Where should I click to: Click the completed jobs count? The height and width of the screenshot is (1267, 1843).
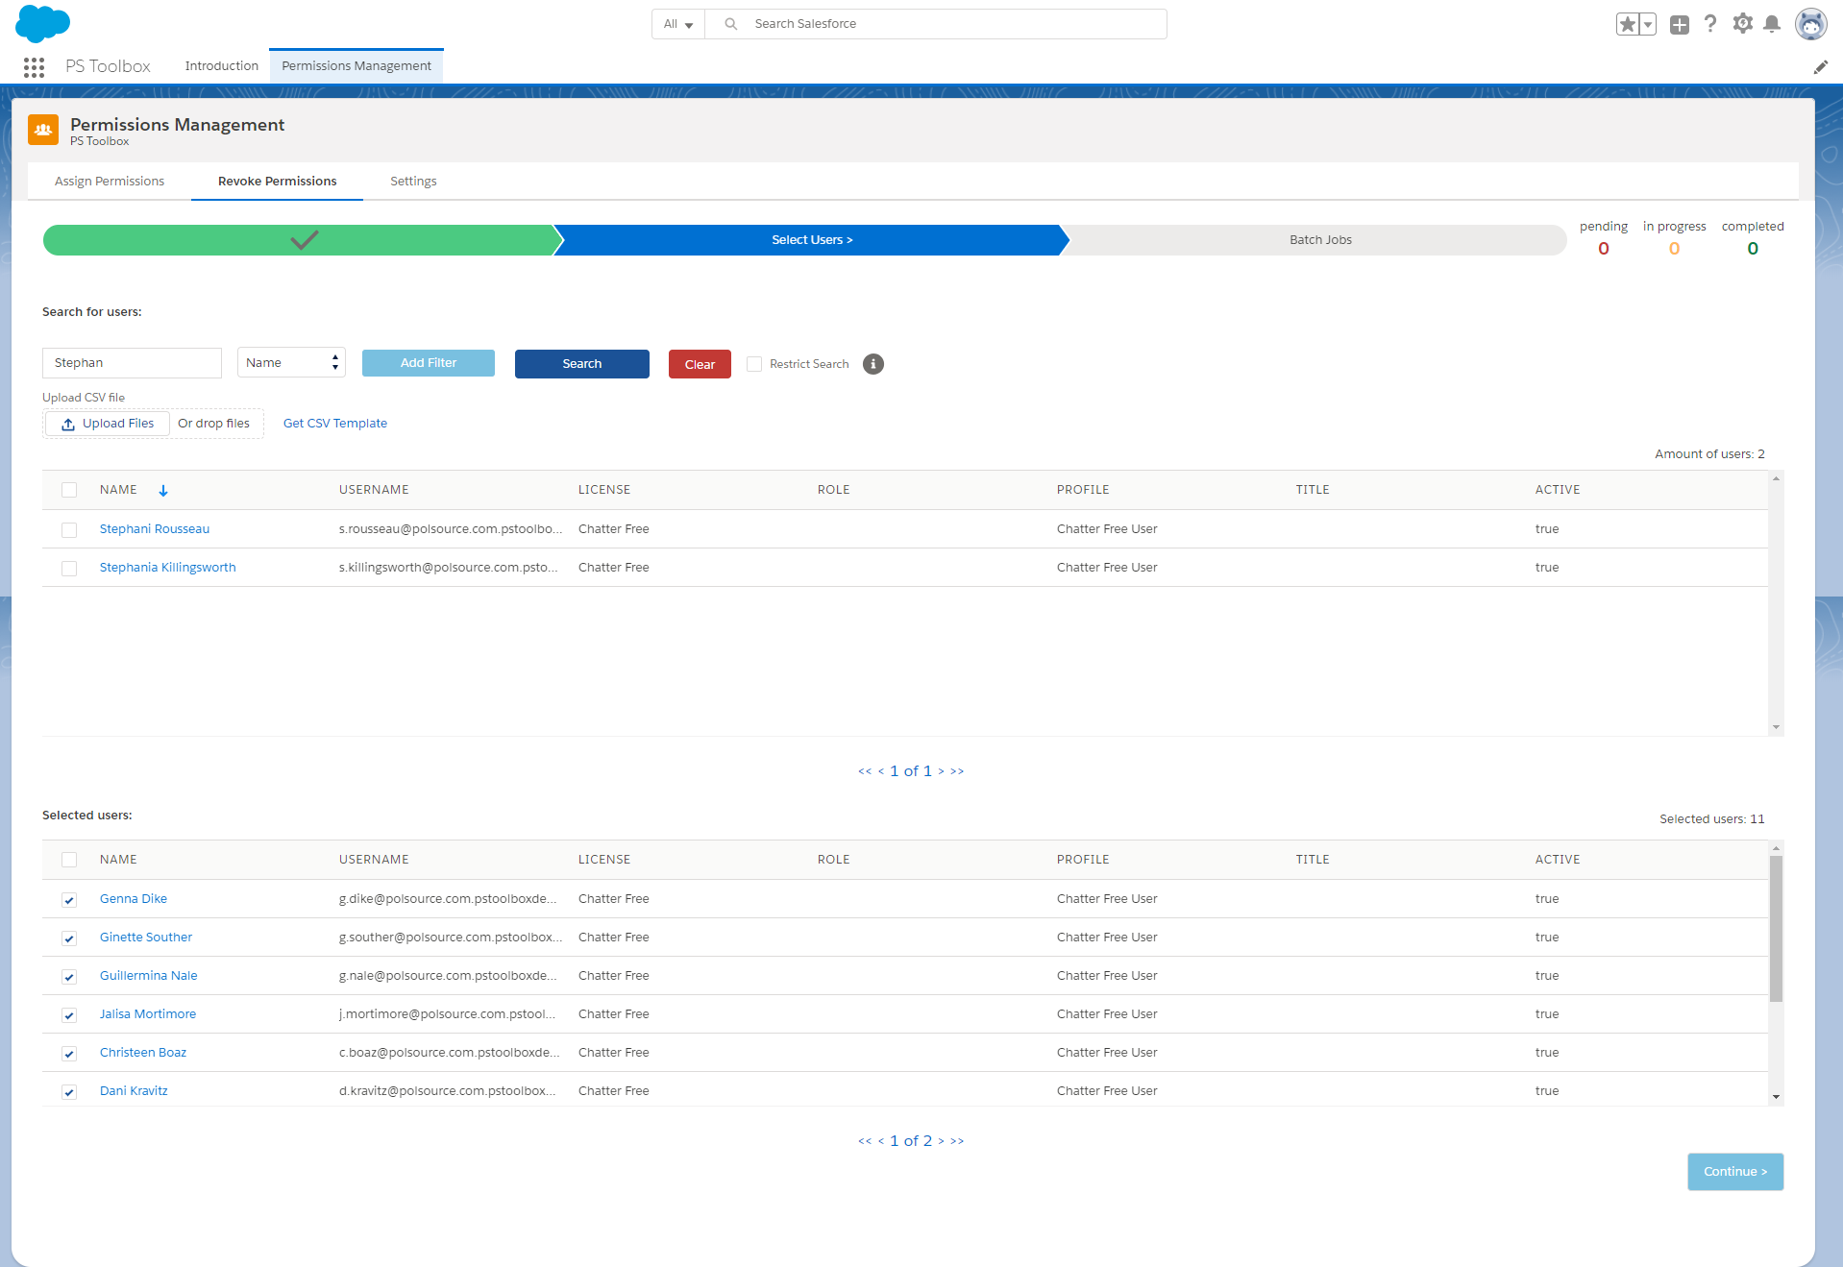point(1753,249)
